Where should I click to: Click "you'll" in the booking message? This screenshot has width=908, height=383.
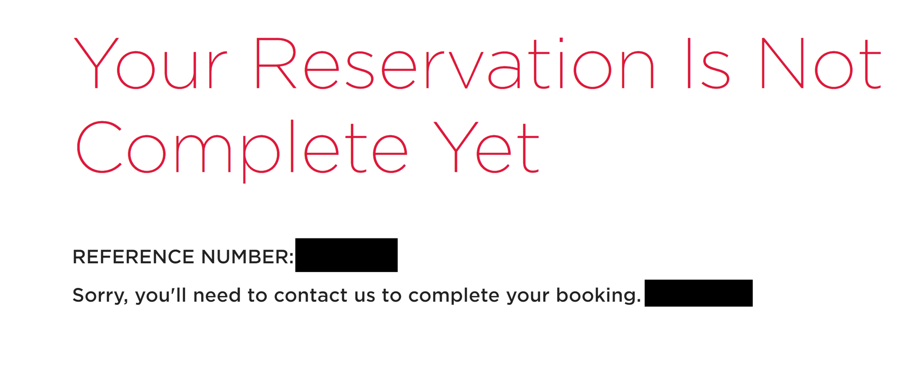[161, 296]
